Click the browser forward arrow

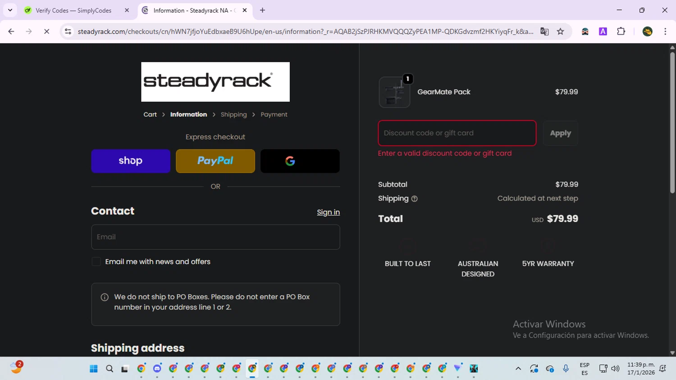point(29,32)
